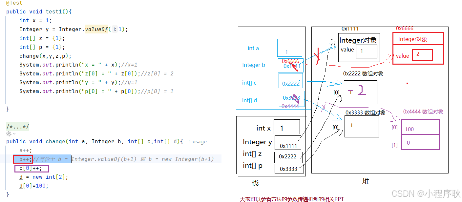The width and height of the screenshot is (462, 202).
Task: Click the '栈' stack label
Action: tap(255, 183)
